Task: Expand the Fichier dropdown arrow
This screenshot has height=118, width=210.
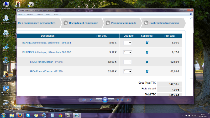Action: click(x=24, y=14)
